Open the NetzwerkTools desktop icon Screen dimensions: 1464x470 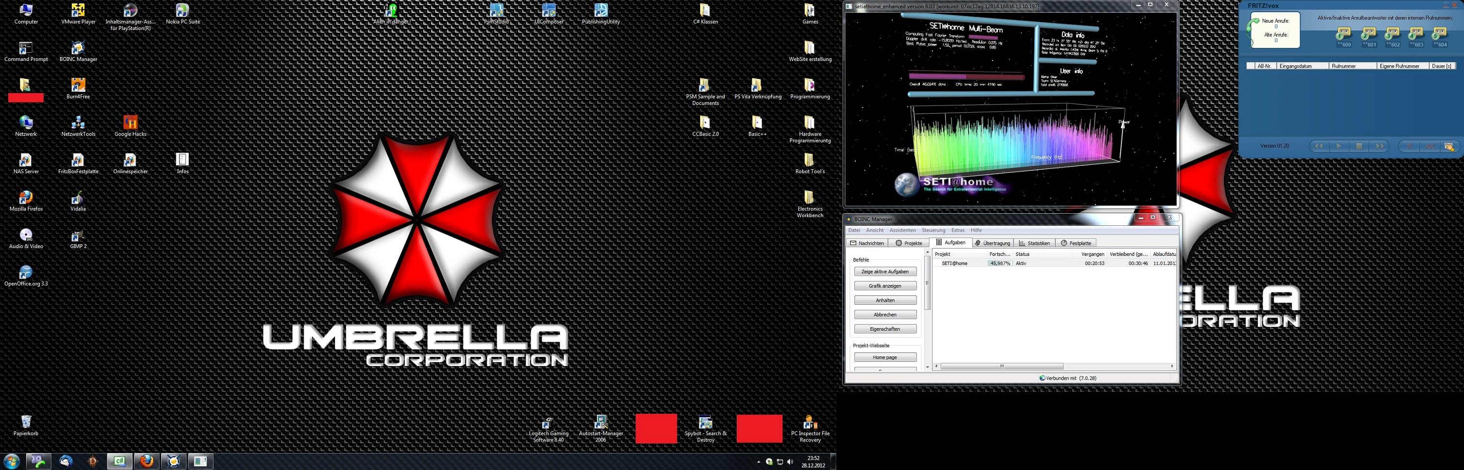(78, 126)
